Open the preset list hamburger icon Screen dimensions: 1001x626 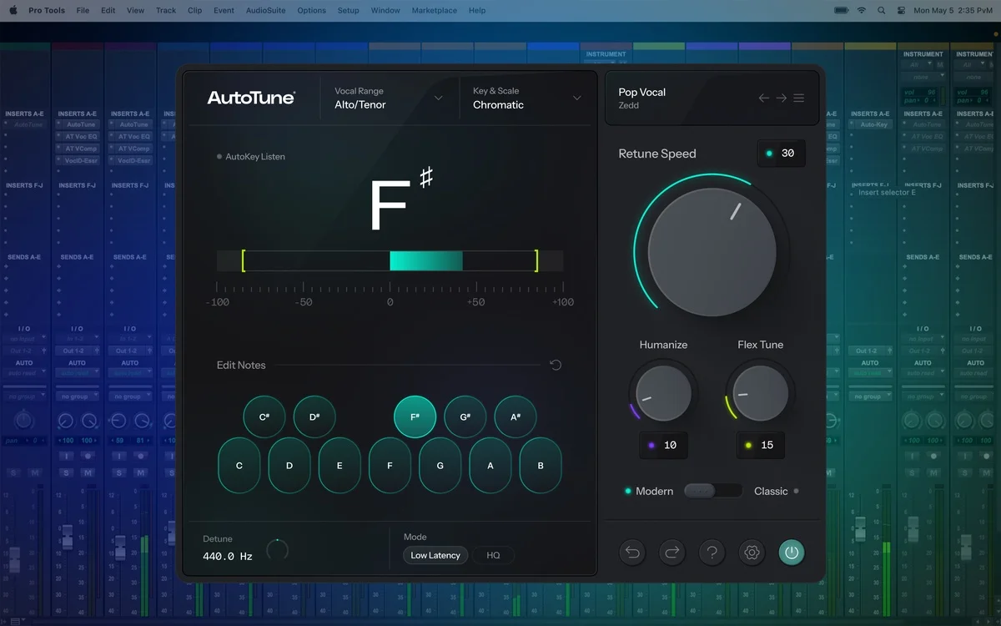tap(798, 98)
